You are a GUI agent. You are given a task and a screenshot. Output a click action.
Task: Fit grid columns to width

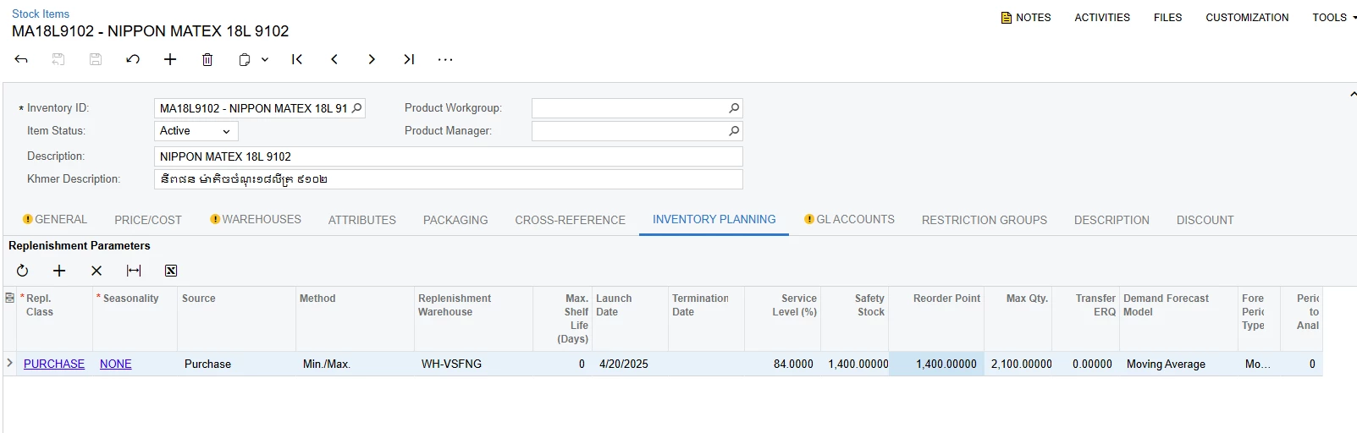[x=134, y=271]
